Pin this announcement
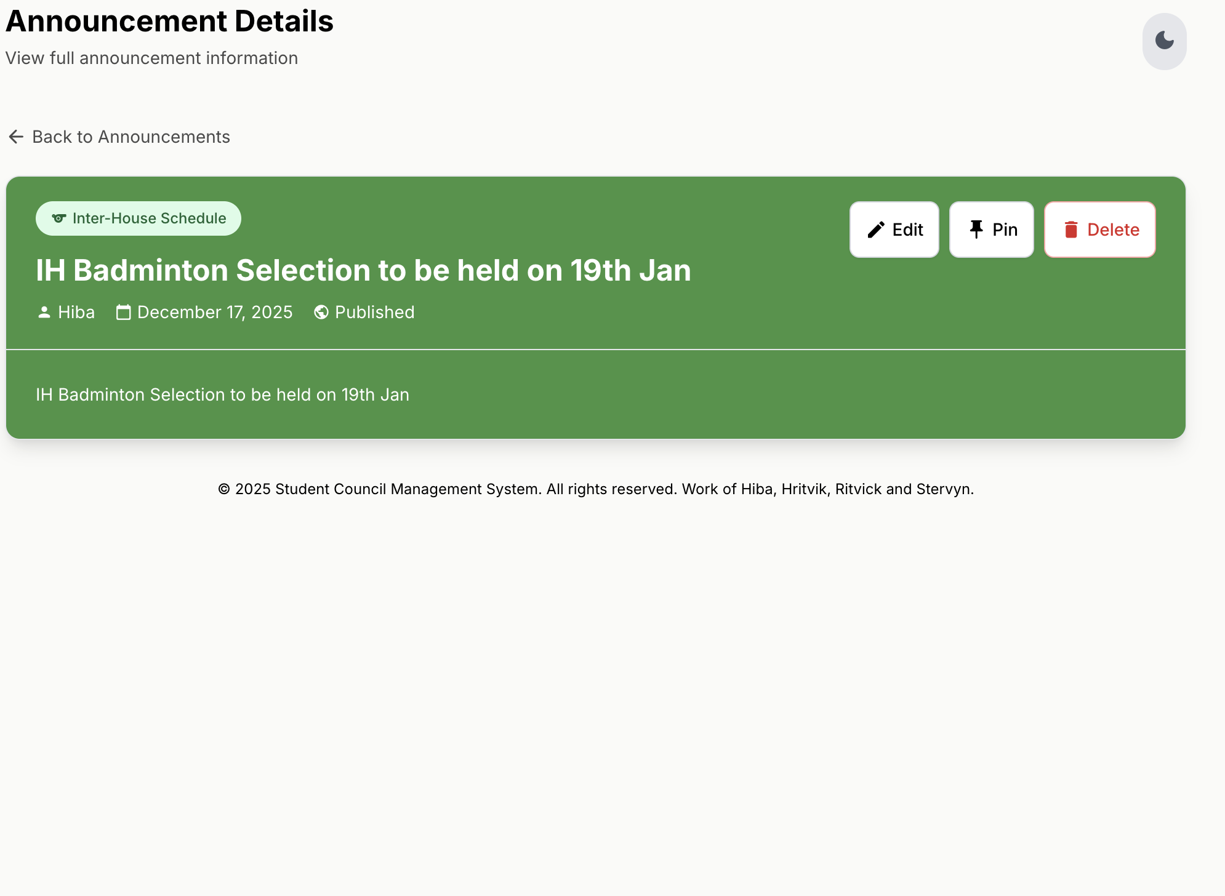This screenshot has width=1225, height=896. point(992,230)
